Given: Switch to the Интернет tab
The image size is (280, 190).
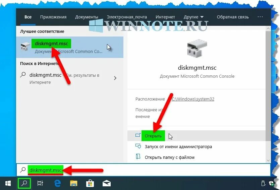Looking at the screenshot, I should [165, 17].
